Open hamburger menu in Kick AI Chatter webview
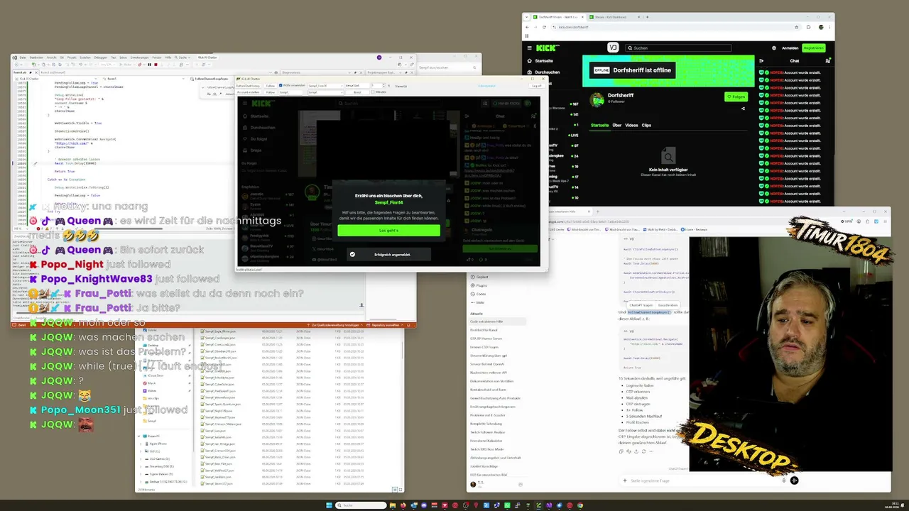The image size is (909, 511). coord(245,104)
